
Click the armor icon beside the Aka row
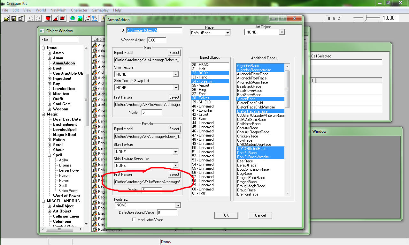click(95, 45)
